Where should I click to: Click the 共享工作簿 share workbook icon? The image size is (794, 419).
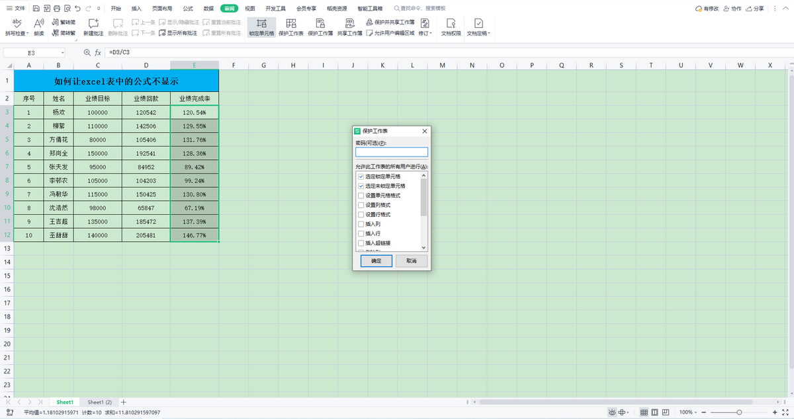click(349, 23)
